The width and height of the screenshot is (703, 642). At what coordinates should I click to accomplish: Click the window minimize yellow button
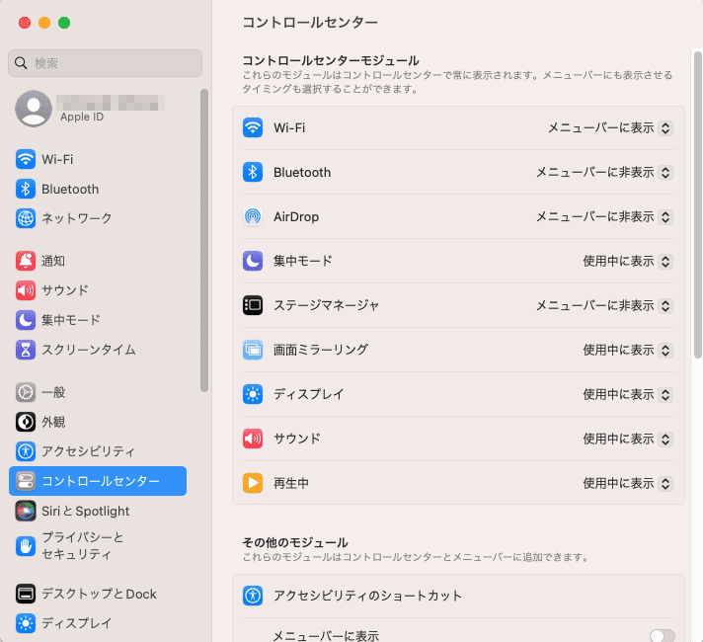click(44, 23)
